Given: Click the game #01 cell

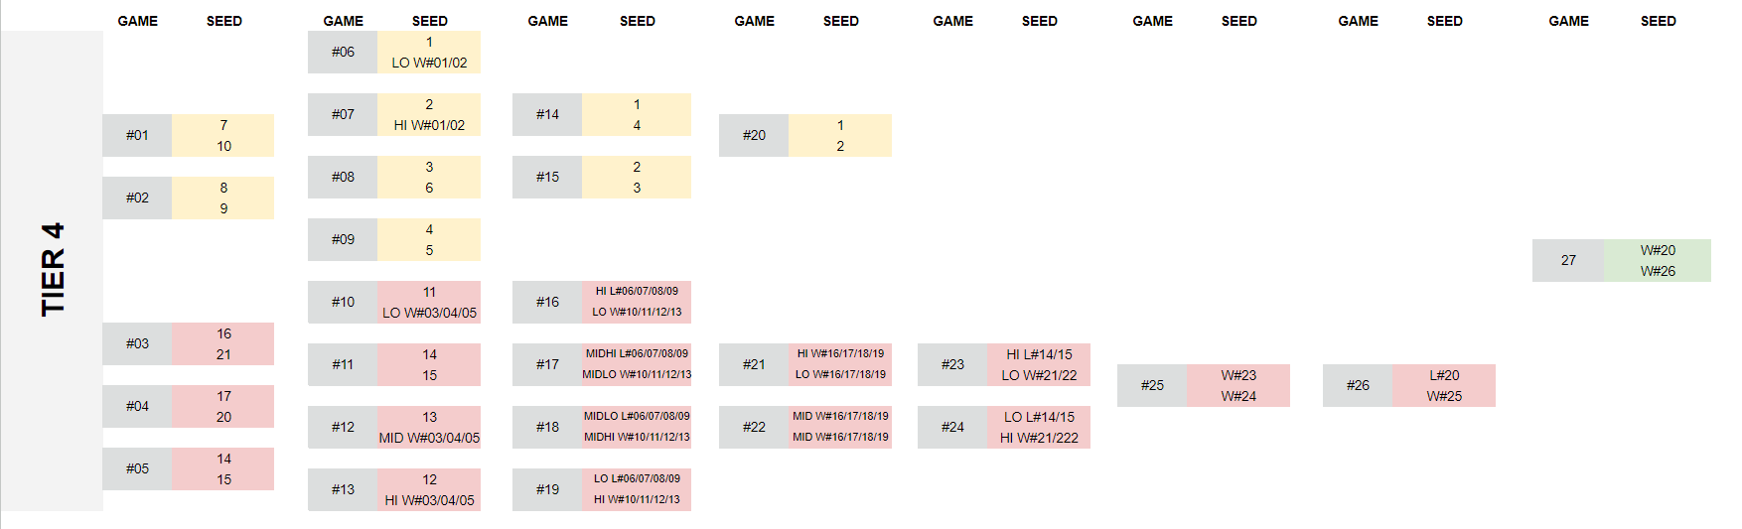Looking at the screenshot, I should click(137, 135).
